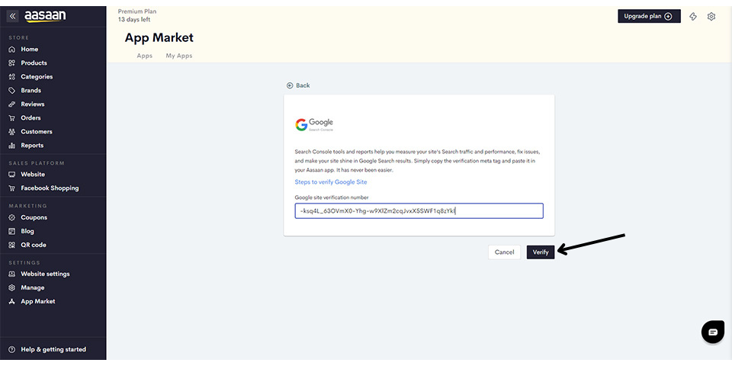Click the Facebook Shopping cart icon

pyautogui.click(x=12, y=188)
